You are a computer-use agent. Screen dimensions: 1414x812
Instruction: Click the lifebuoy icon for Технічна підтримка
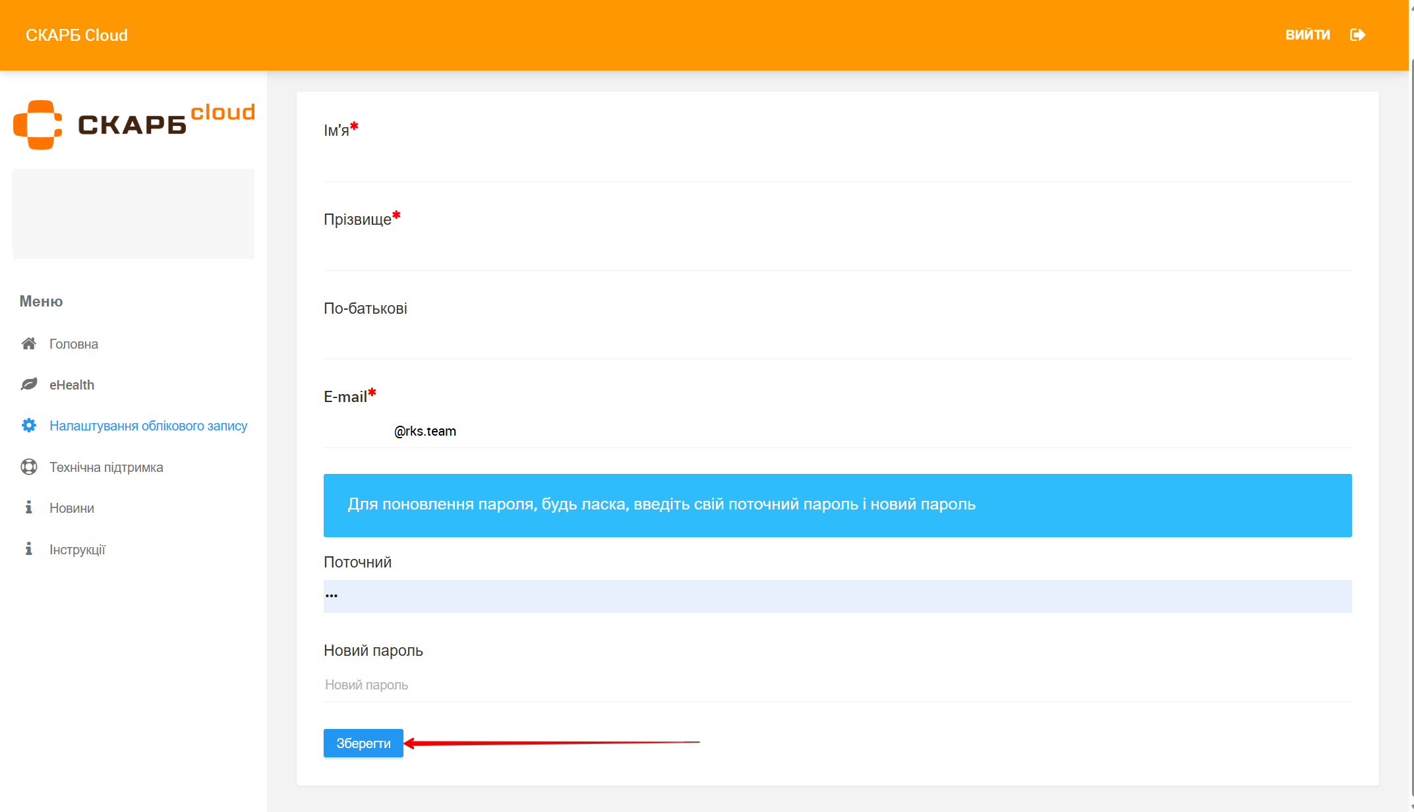point(28,467)
